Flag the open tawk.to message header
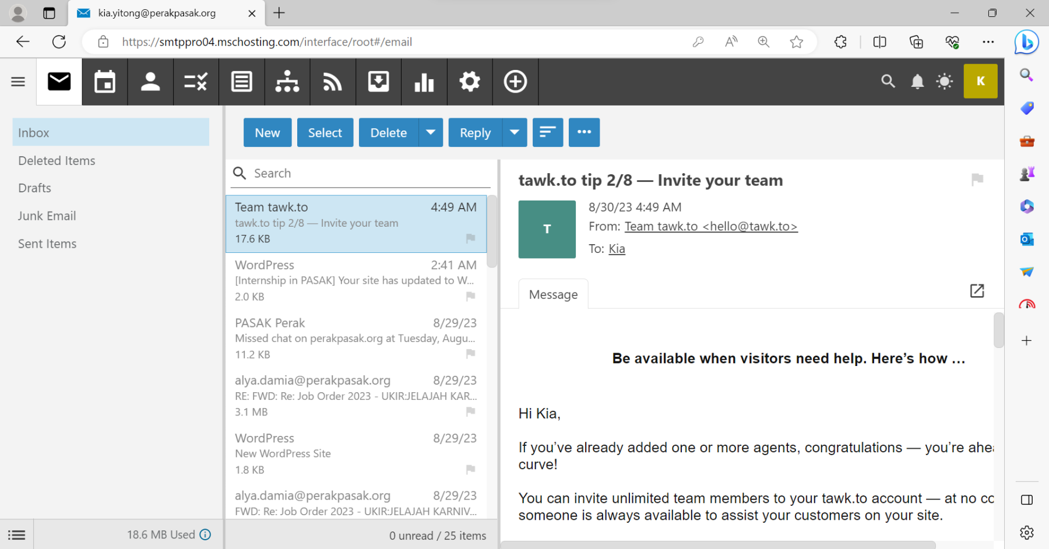This screenshot has width=1049, height=549. click(x=977, y=180)
